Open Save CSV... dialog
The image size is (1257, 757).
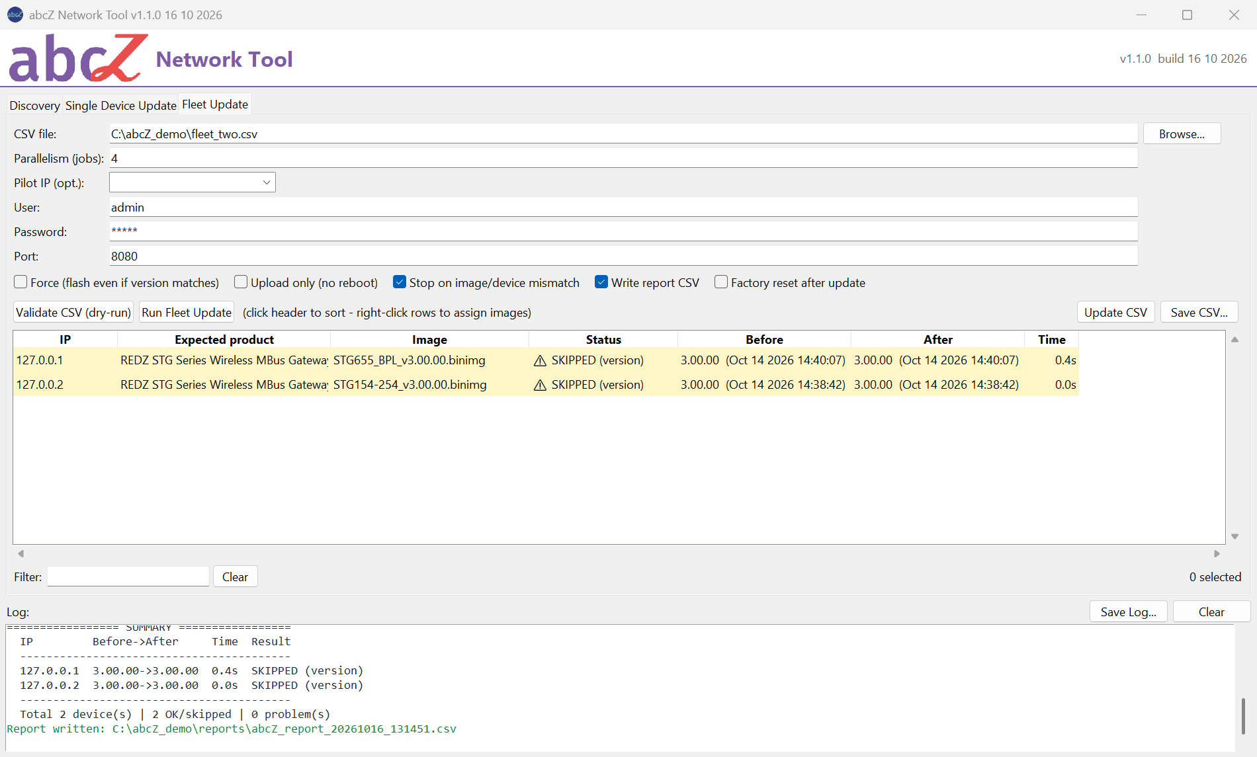pos(1199,312)
